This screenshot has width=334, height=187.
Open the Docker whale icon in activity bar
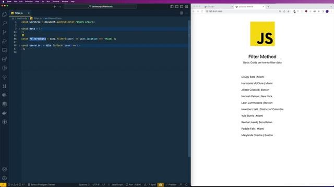5,113
